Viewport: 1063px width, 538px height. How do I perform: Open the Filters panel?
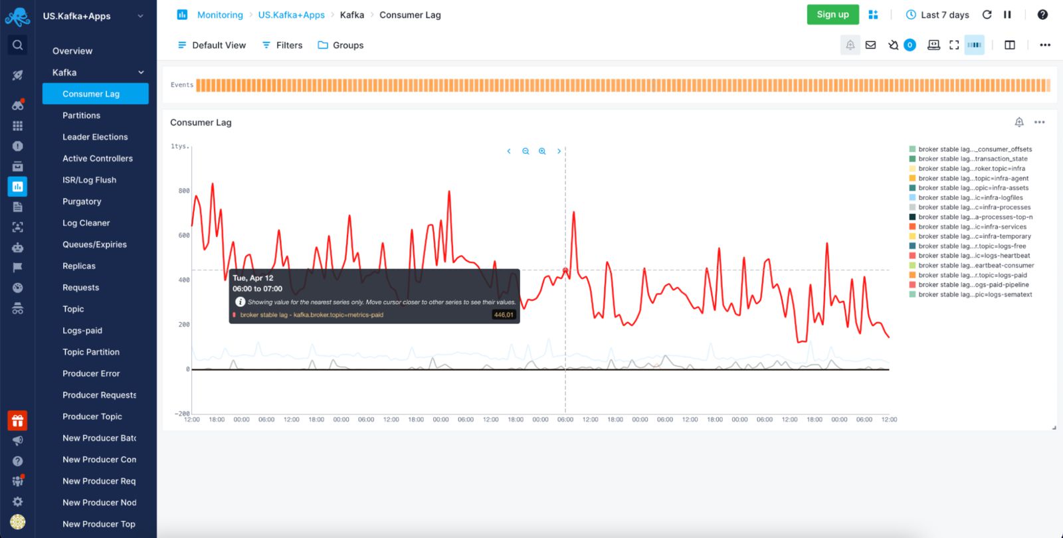point(282,45)
